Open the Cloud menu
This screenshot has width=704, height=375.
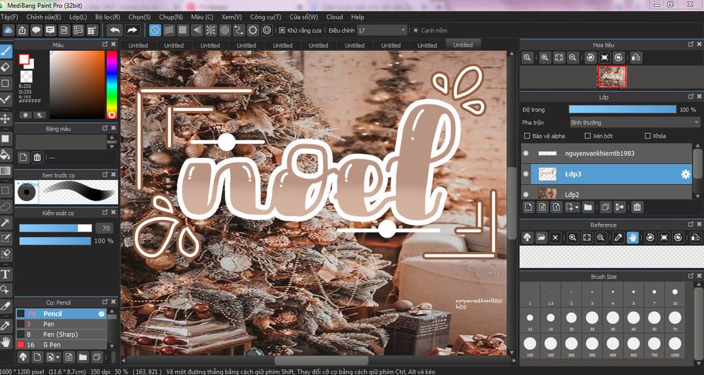pos(335,17)
